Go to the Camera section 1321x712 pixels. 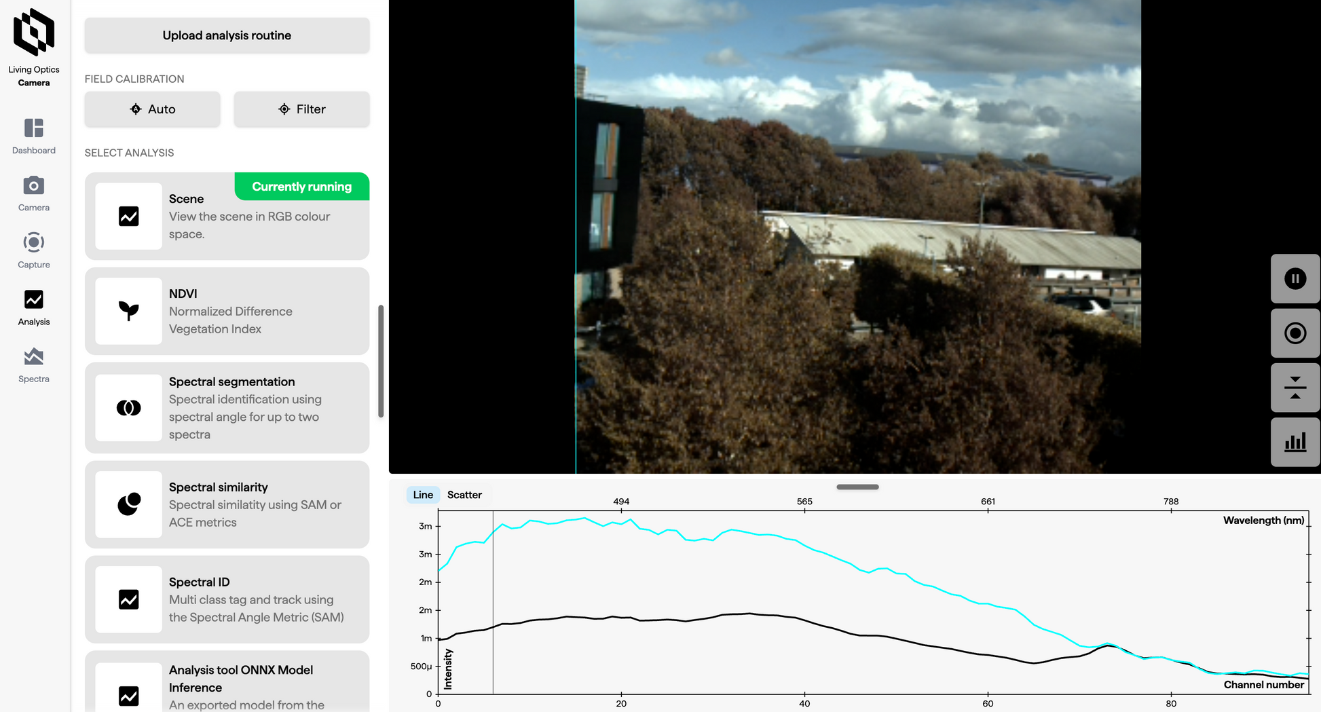coord(34,193)
